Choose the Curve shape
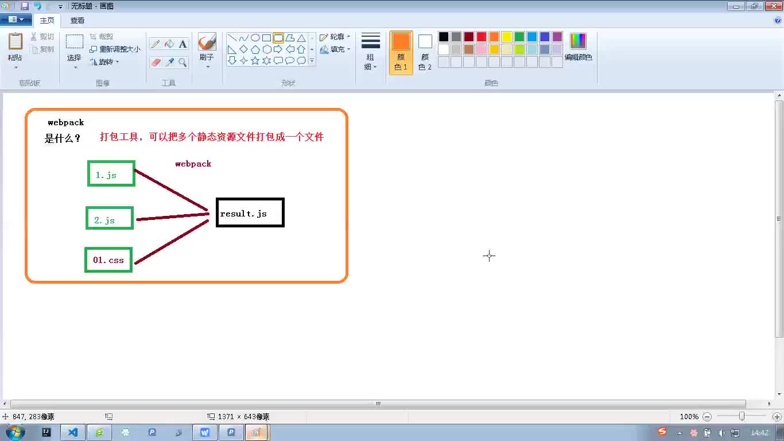Viewport: 784px width, 441px height. tap(244, 38)
